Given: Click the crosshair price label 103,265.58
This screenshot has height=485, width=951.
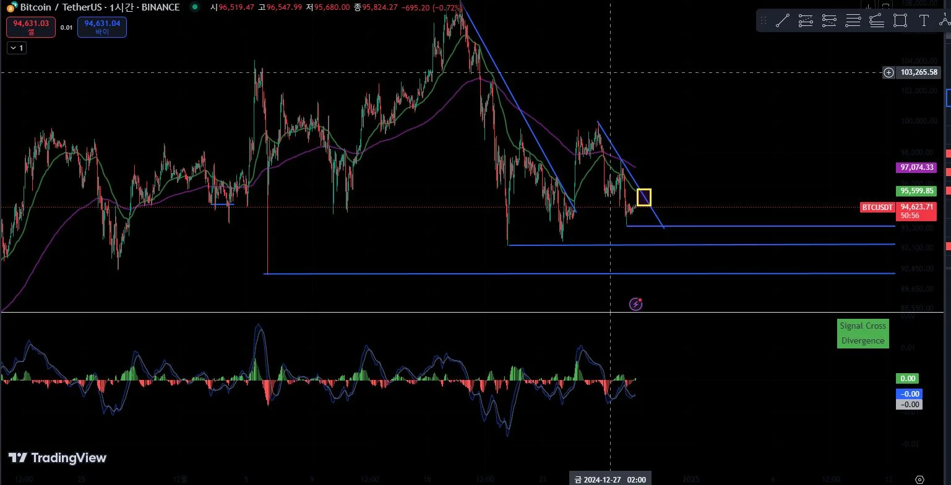Looking at the screenshot, I should (919, 72).
